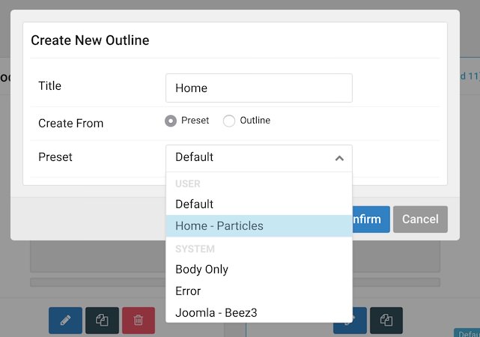Pick Body Only from the preset list

coord(202,269)
